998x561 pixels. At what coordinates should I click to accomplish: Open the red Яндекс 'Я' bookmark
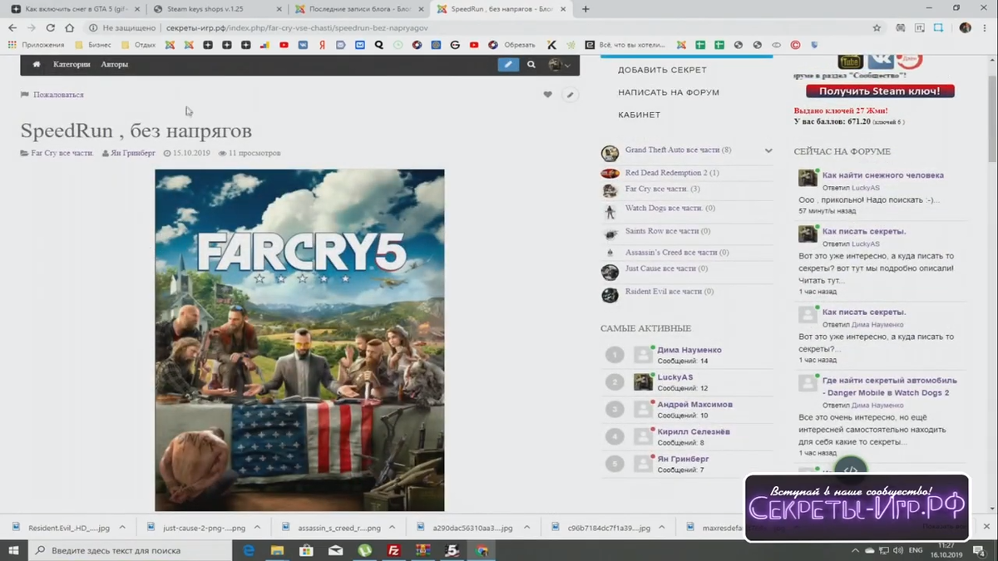point(322,45)
